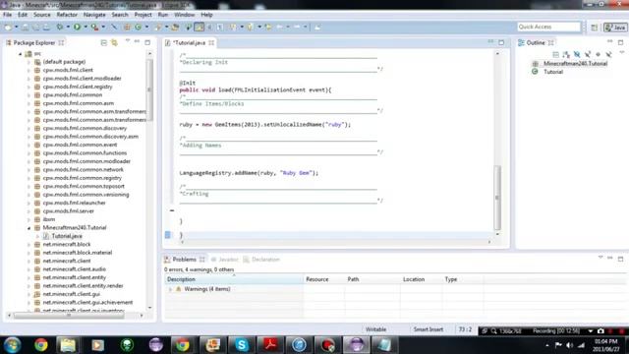Expand the cpw.mods.fml.client package node
Screen dimensions: 629x354
pyautogui.click(x=29, y=70)
